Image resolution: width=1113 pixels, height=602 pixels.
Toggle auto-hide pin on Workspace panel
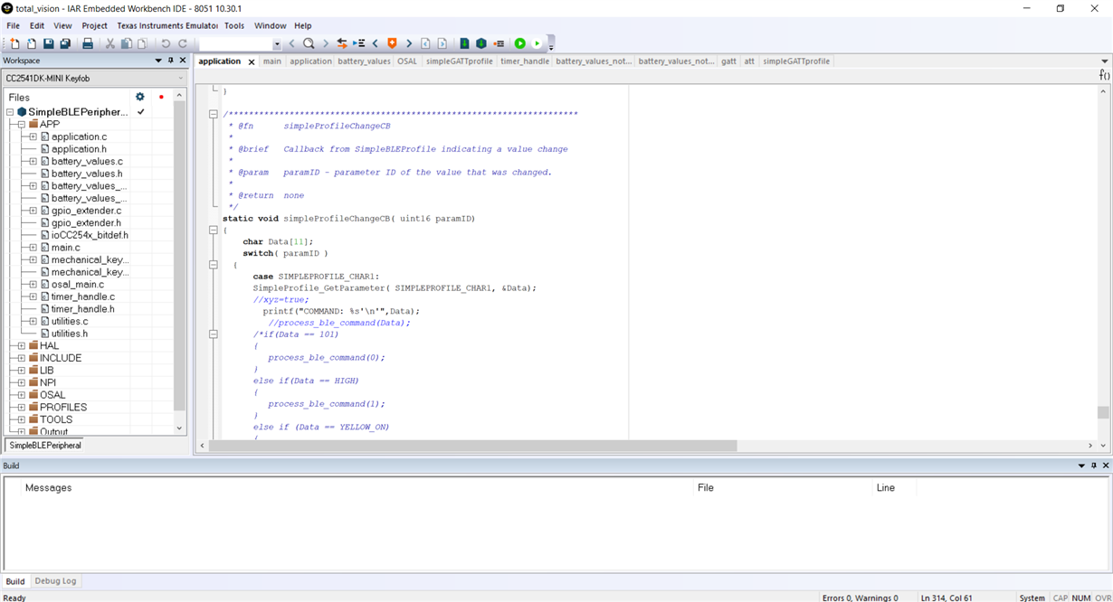(171, 61)
